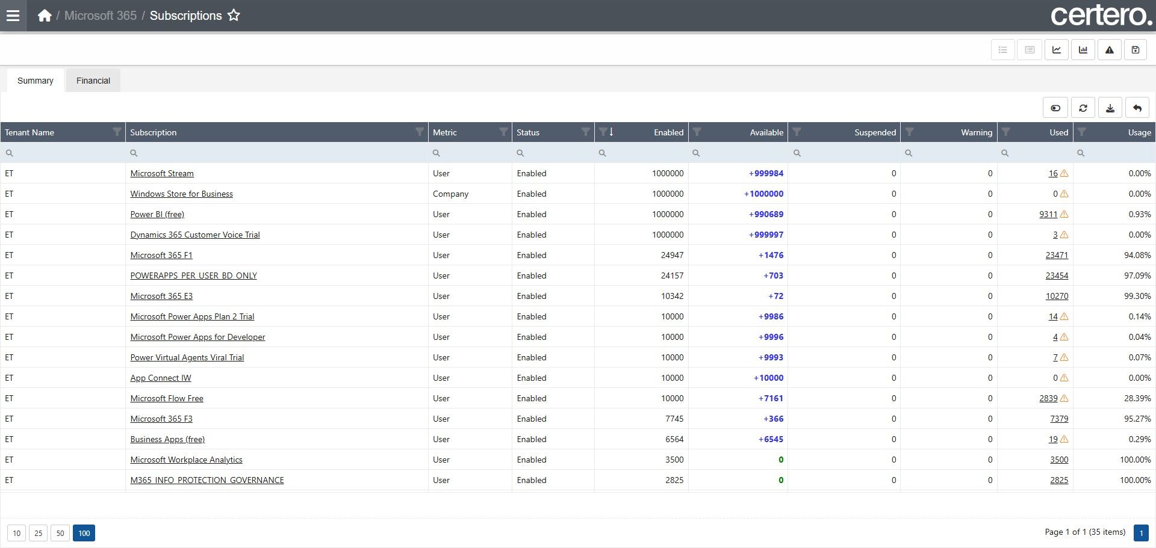Click the warning icon beside Used 9311
Viewport: 1156px width, 548px height.
pyautogui.click(x=1064, y=214)
